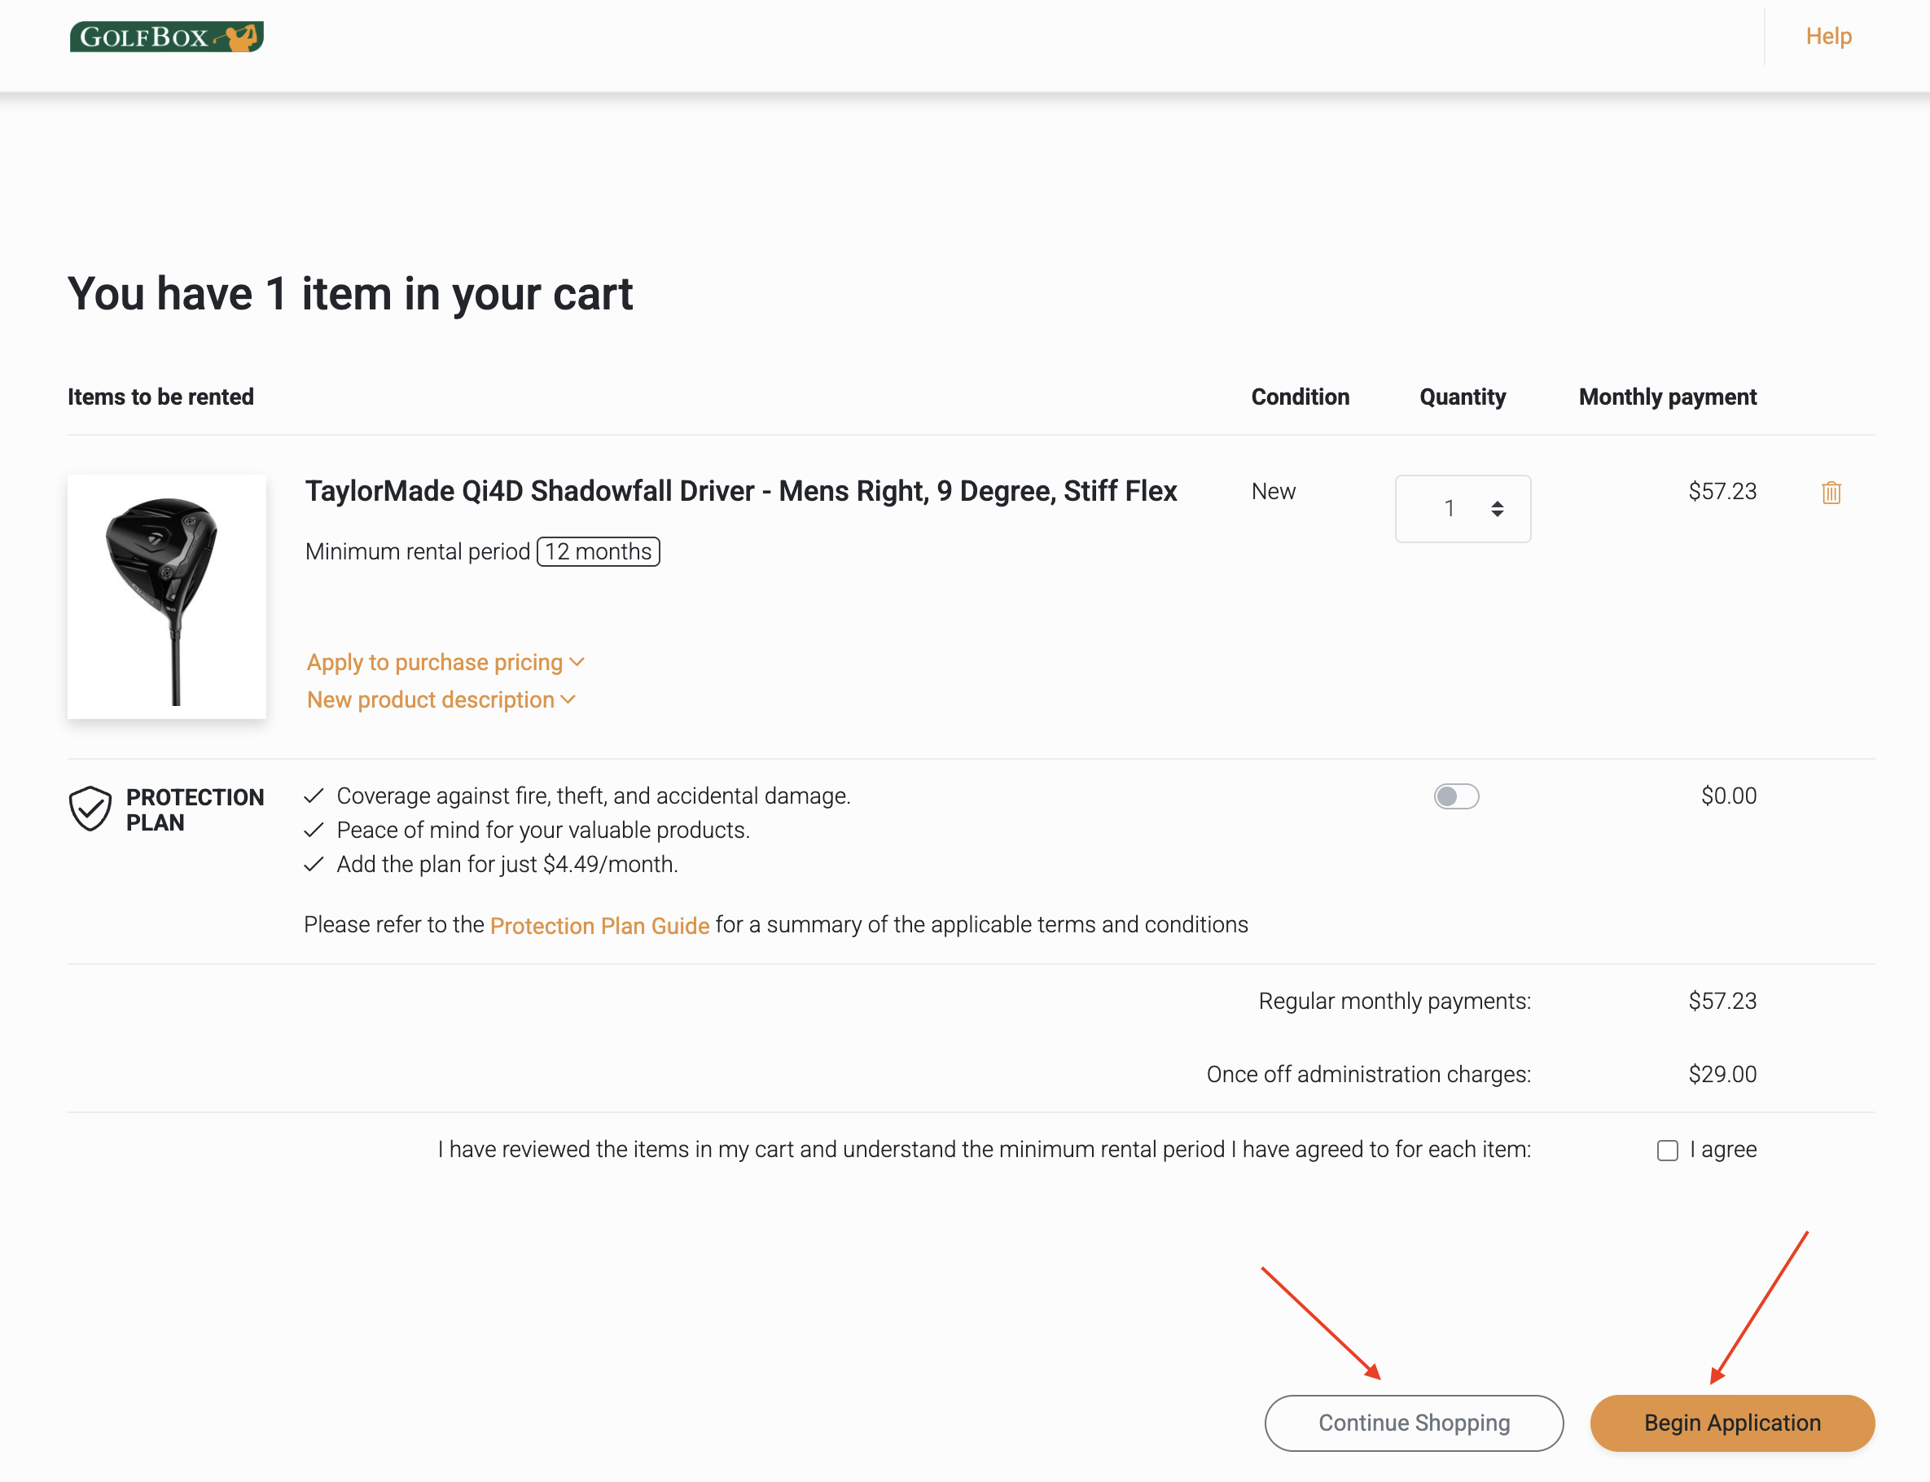Check the I agree checkbox
This screenshot has width=1930, height=1482.
coord(1667,1151)
